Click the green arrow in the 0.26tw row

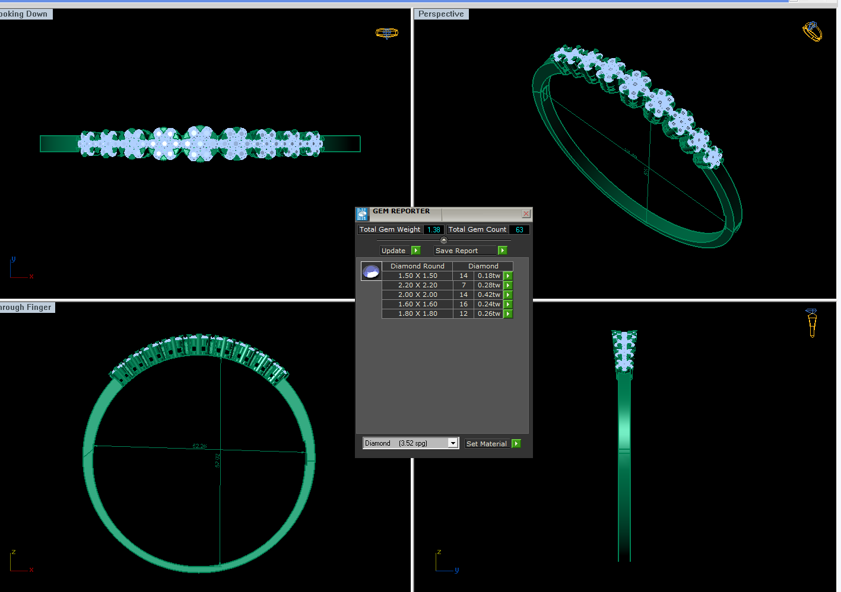click(508, 314)
